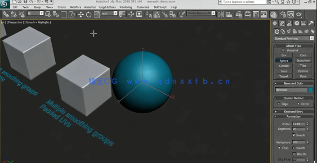The image size is (317, 163).
Task: Click the Teapot primitive button
Action: point(284,77)
